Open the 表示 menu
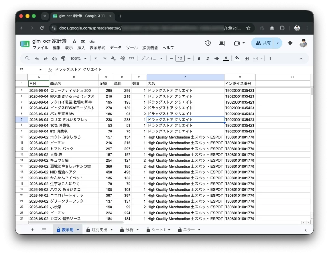Image resolution: width=329 pixels, height=255 pixels. [x=69, y=48]
